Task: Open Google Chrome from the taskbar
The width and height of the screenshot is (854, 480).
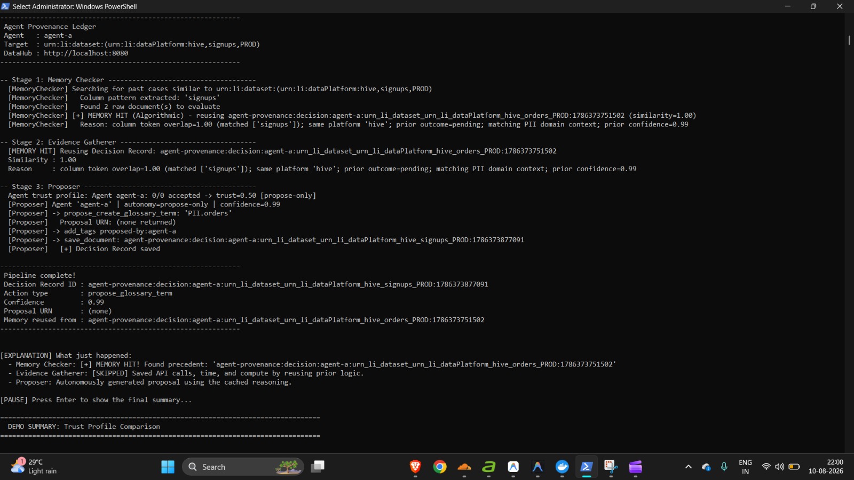Action: tap(440, 467)
